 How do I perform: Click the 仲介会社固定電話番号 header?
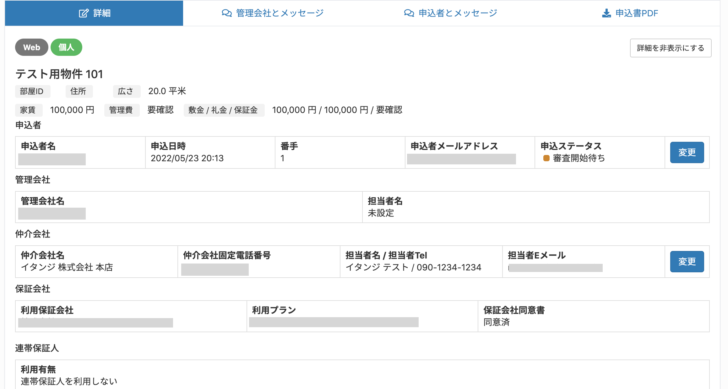(227, 255)
